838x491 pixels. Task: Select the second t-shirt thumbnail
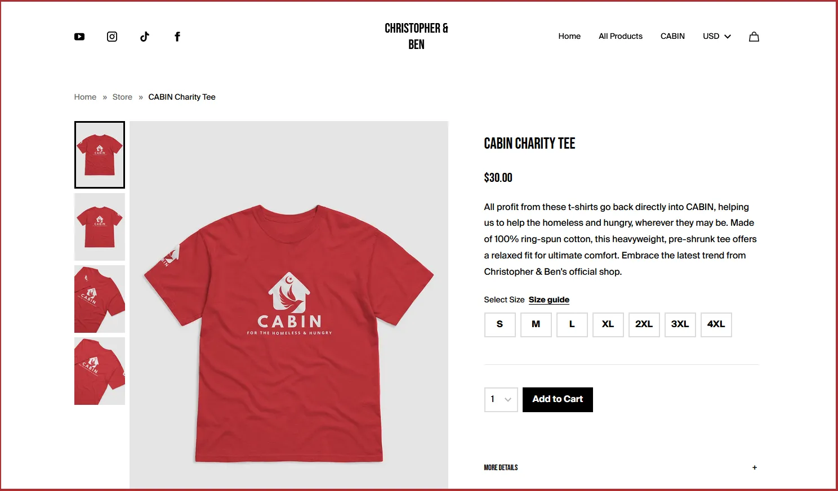point(100,227)
